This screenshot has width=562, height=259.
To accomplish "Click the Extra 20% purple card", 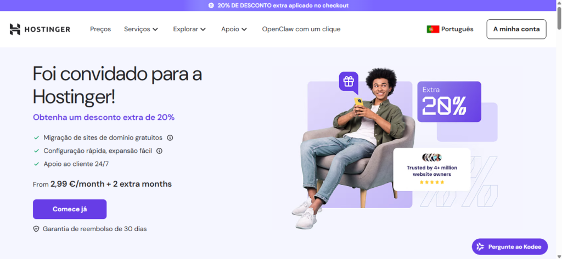I will 449,102.
